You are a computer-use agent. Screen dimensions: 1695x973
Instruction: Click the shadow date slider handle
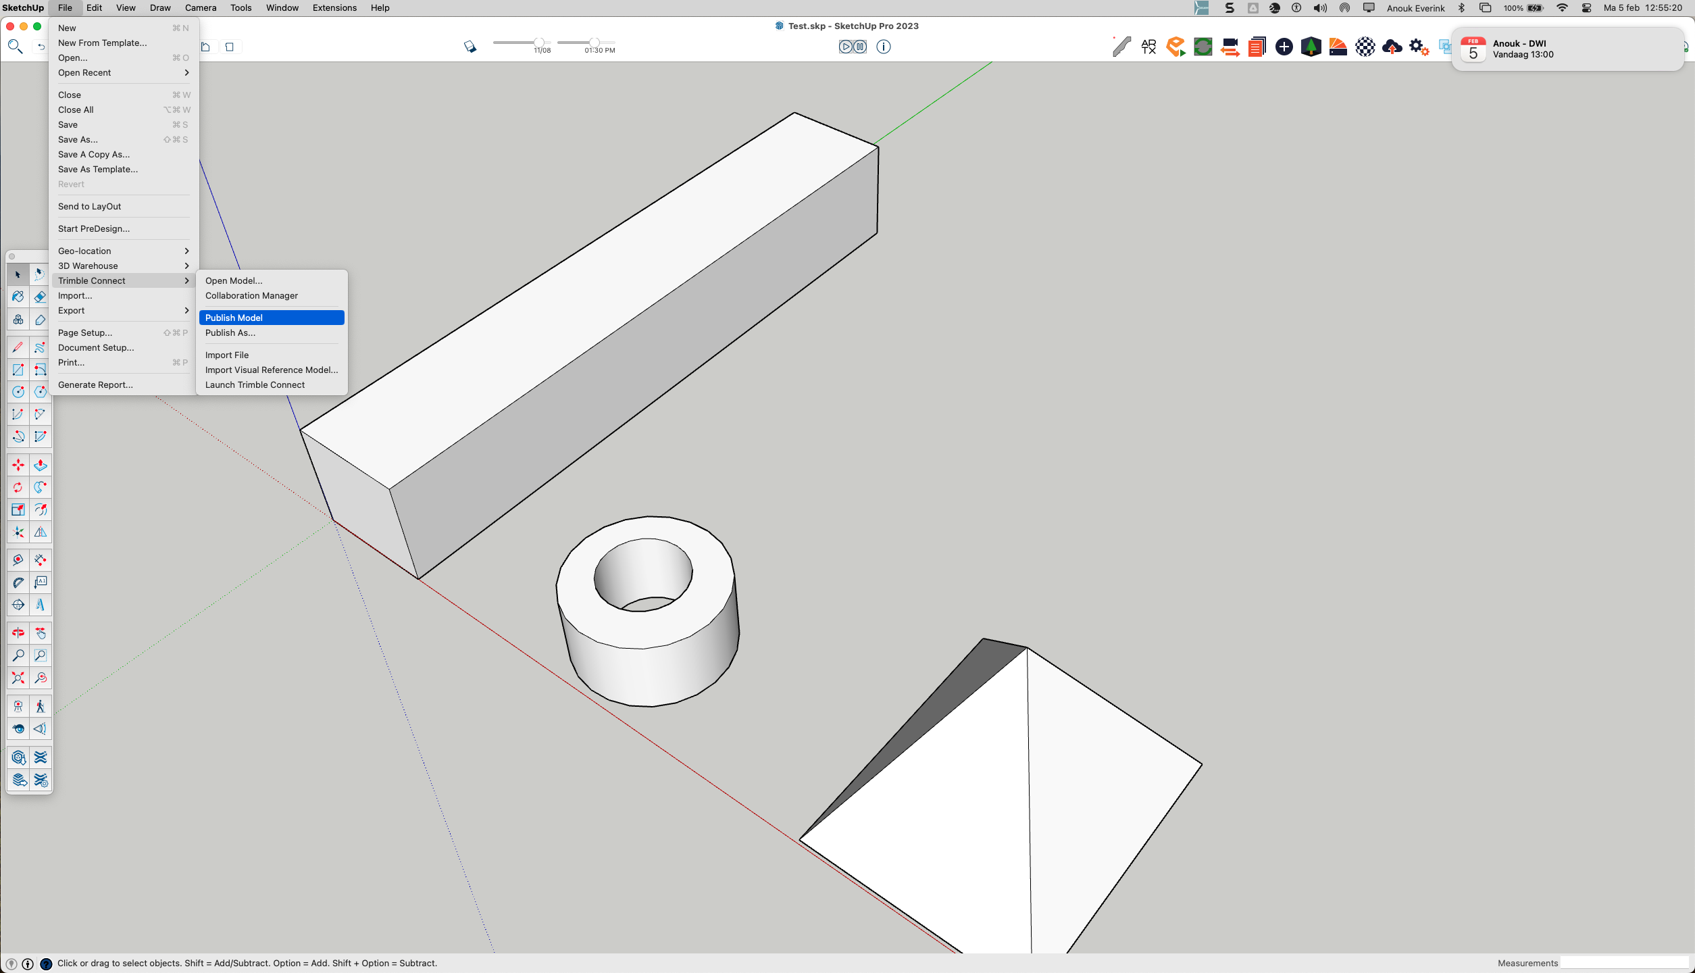(x=539, y=43)
